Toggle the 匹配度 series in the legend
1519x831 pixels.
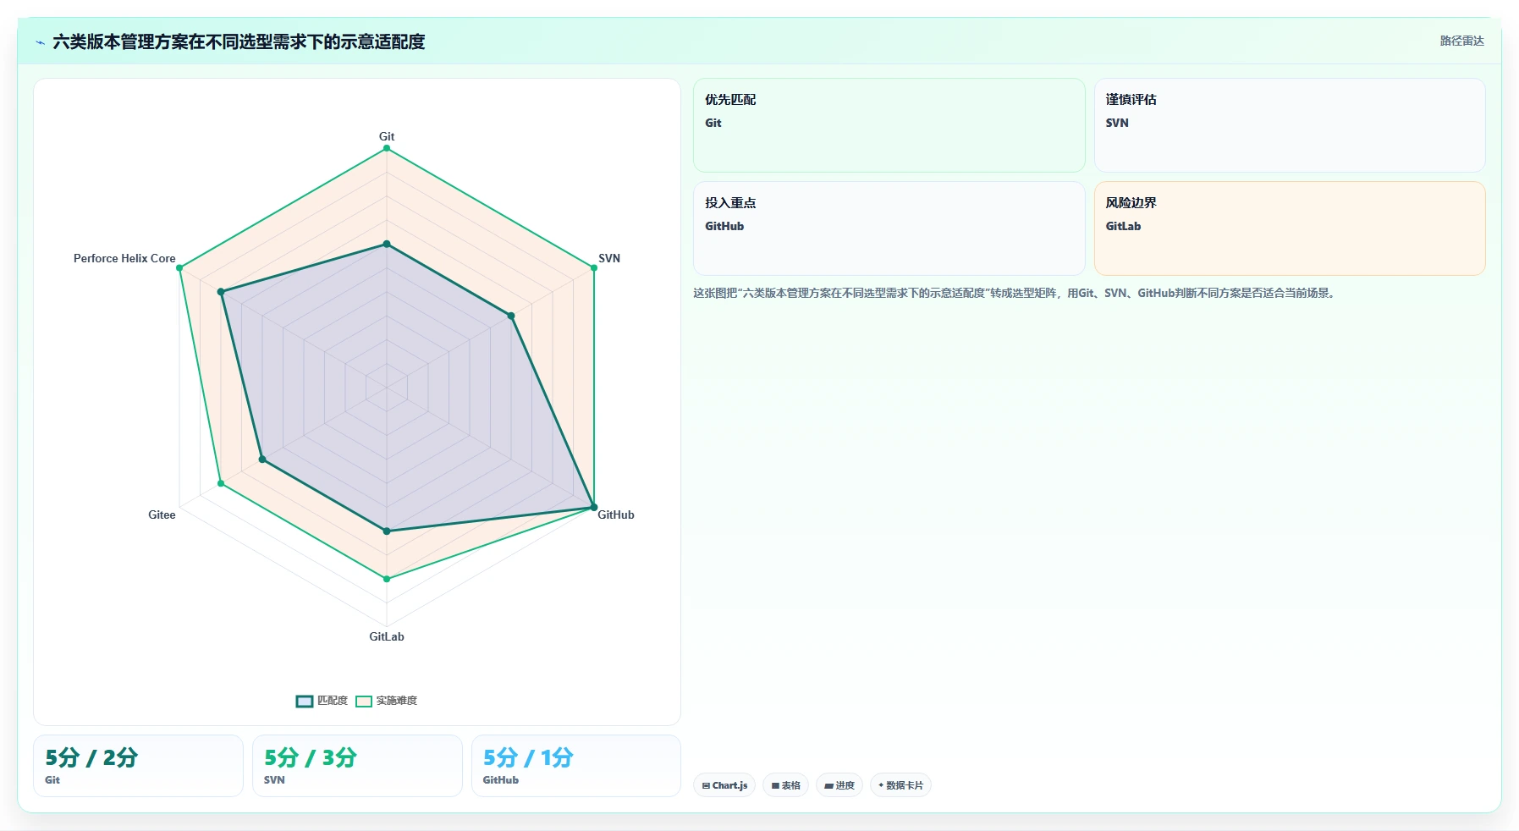[322, 701]
